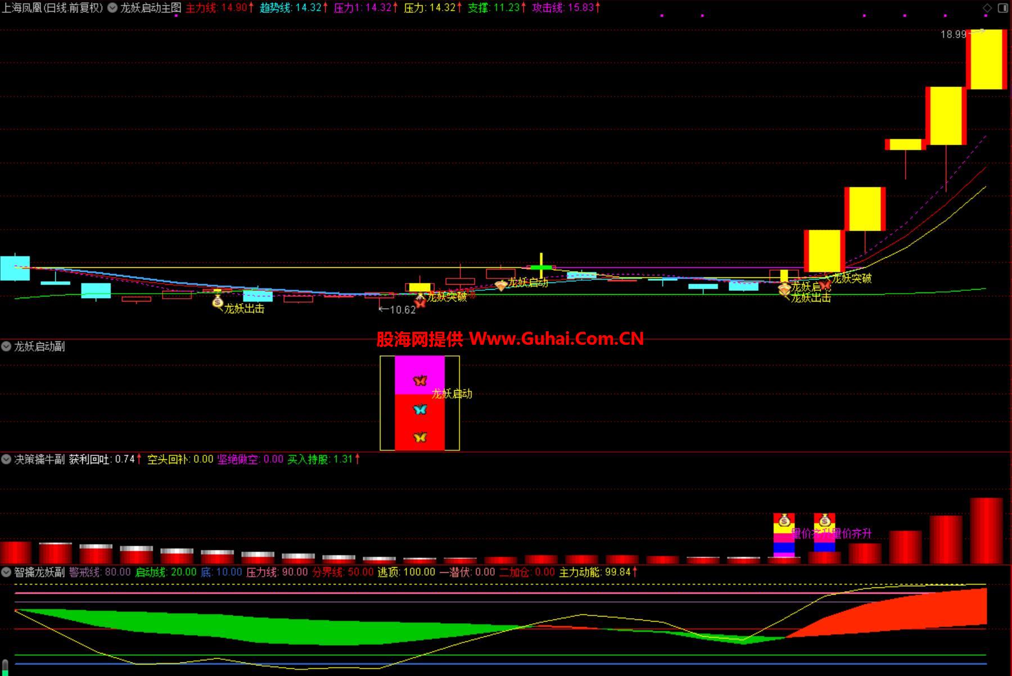Click the middle 龙妖突破 signal label
1012x676 pixels.
click(x=447, y=296)
